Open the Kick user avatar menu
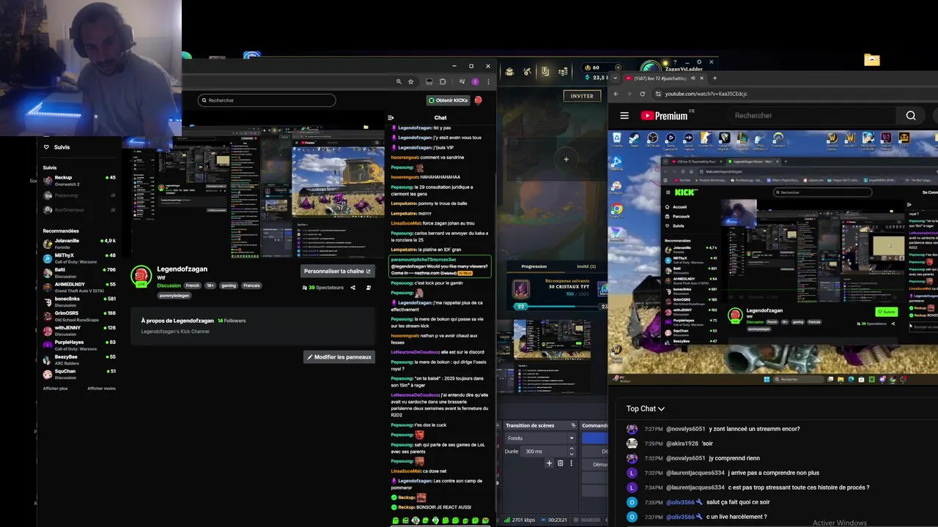This screenshot has width=938, height=527. pyautogui.click(x=478, y=100)
